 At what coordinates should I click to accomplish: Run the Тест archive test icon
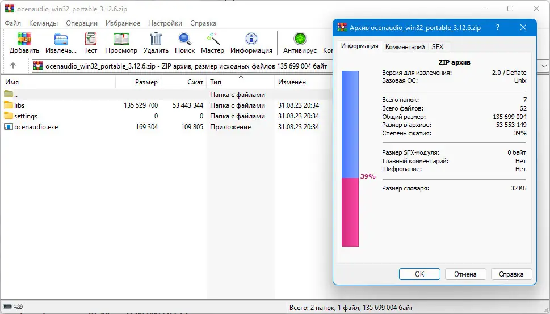click(x=90, y=39)
